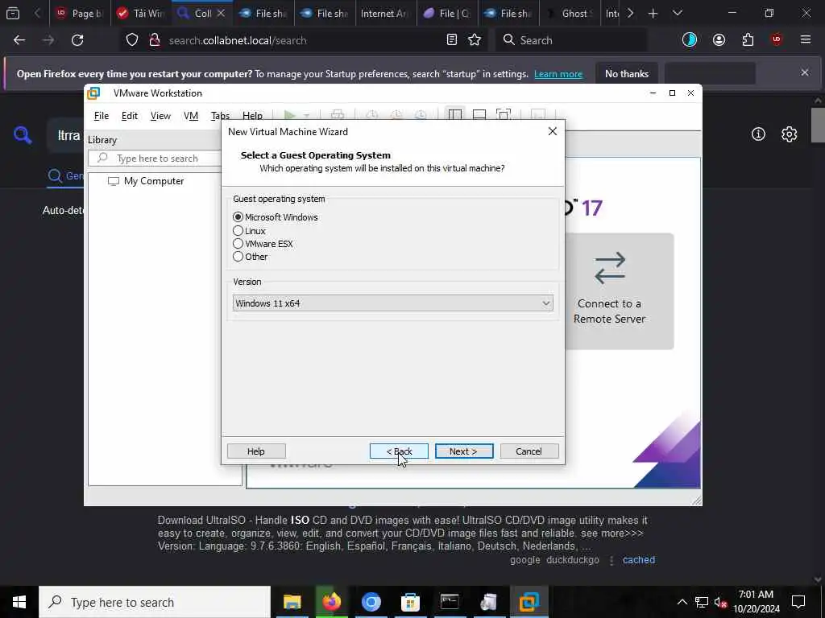Toggle the library sidebar view icon
Image resolution: width=825 pixels, height=618 pixels.
[455, 115]
